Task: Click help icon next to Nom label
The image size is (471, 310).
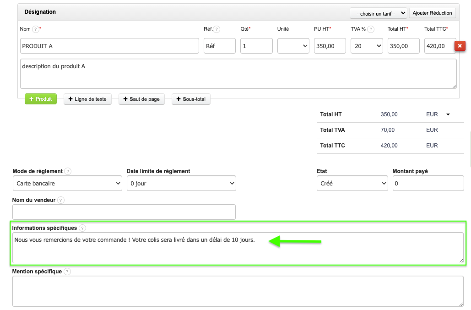Action: pos(35,29)
